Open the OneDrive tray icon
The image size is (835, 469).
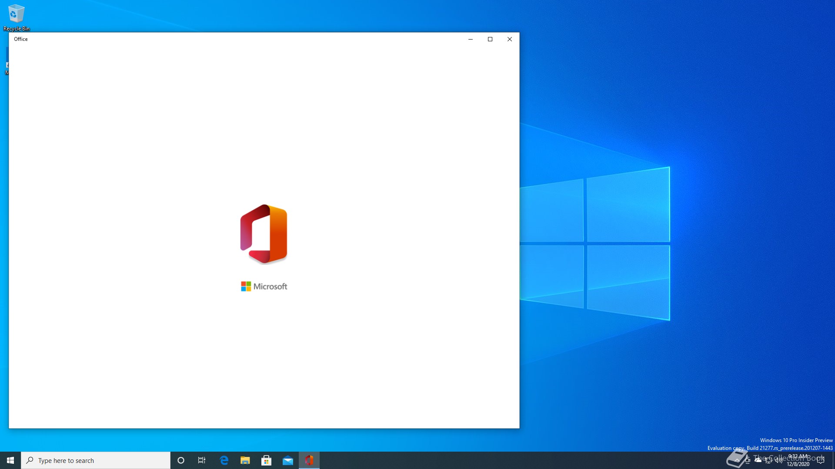point(758,460)
